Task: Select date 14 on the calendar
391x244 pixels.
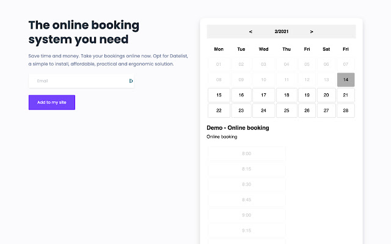Action: pos(346,80)
